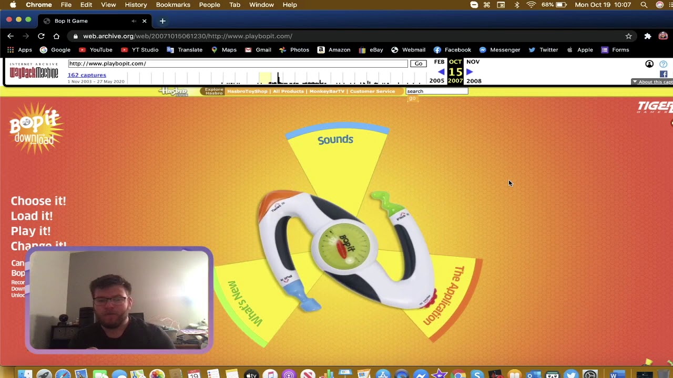Open the Translate bookmark

click(185, 50)
